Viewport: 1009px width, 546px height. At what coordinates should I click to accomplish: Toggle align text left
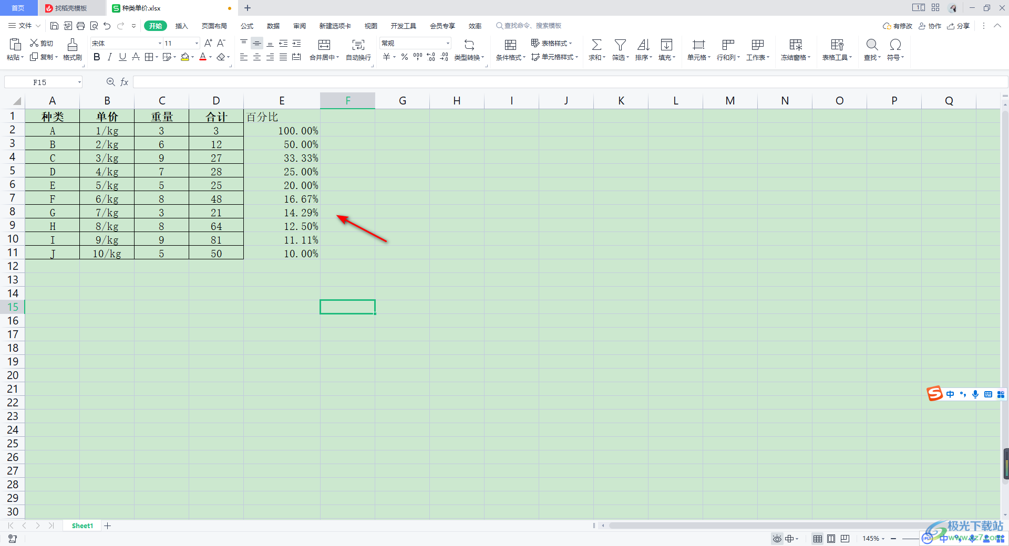(244, 57)
